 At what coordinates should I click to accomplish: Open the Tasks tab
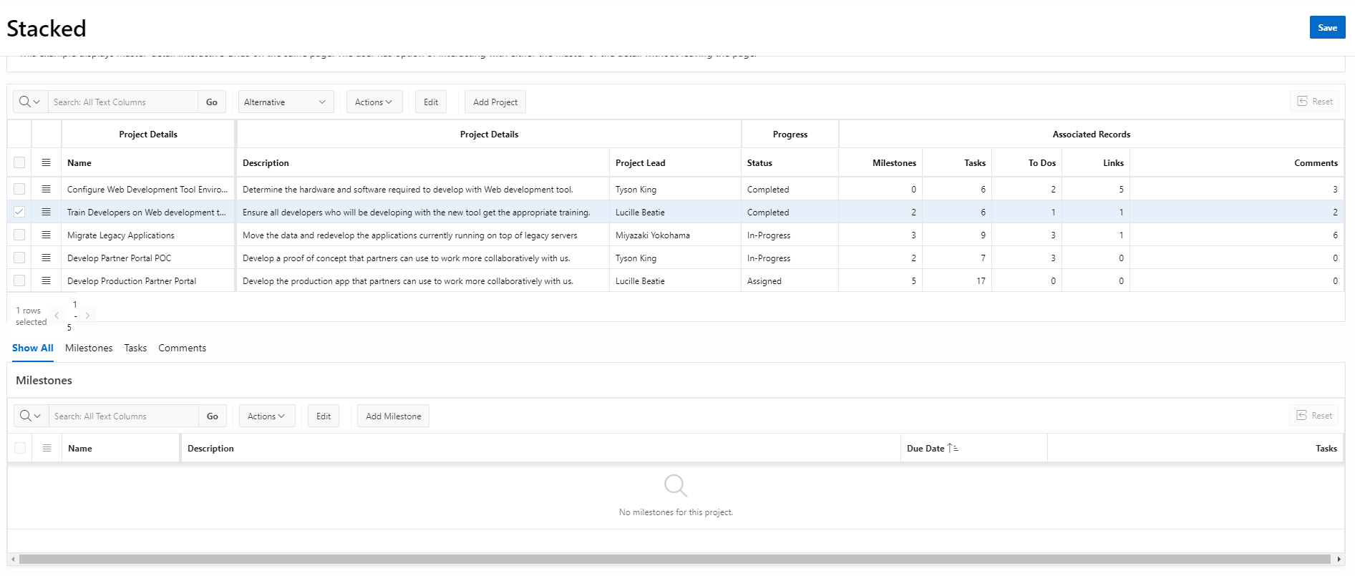[135, 348]
